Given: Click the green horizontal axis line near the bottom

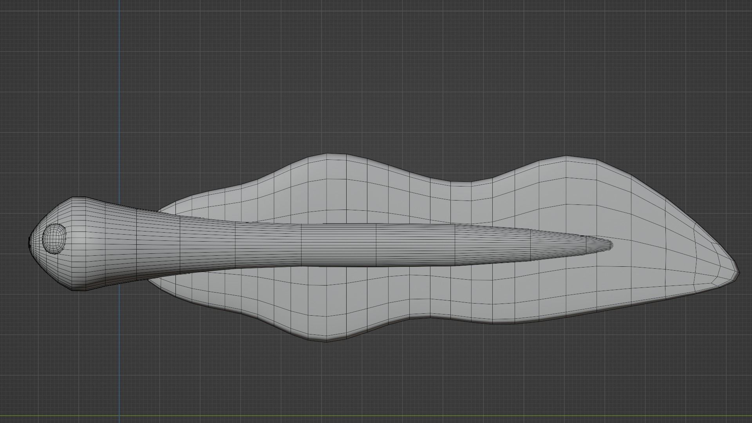Looking at the screenshot, I should coord(376,416).
